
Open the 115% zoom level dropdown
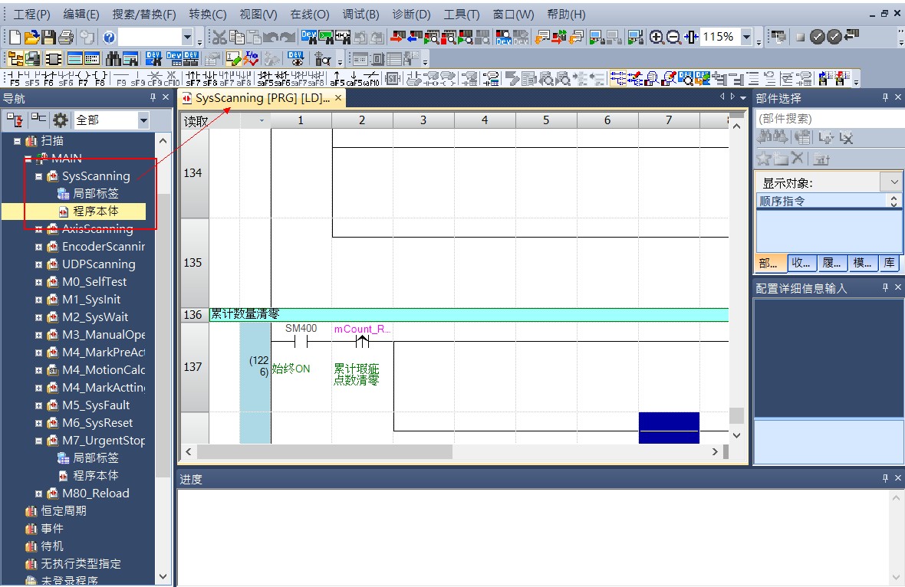[x=746, y=37]
